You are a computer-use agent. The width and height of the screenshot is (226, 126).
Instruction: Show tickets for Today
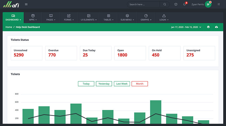86,84
